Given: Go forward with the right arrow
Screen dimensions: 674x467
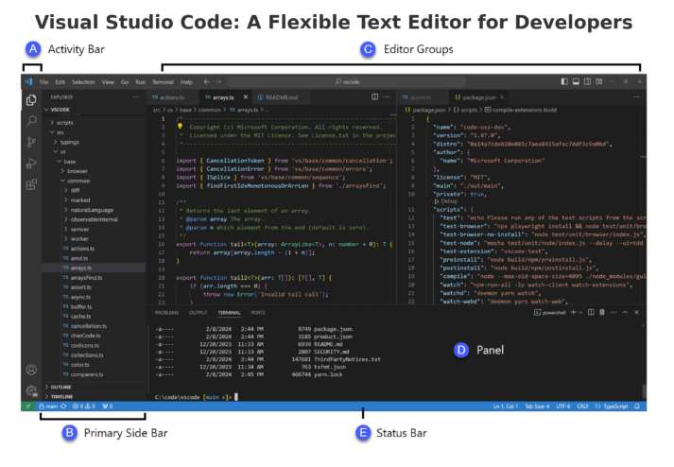Looking at the screenshot, I should click(x=218, y=81).
